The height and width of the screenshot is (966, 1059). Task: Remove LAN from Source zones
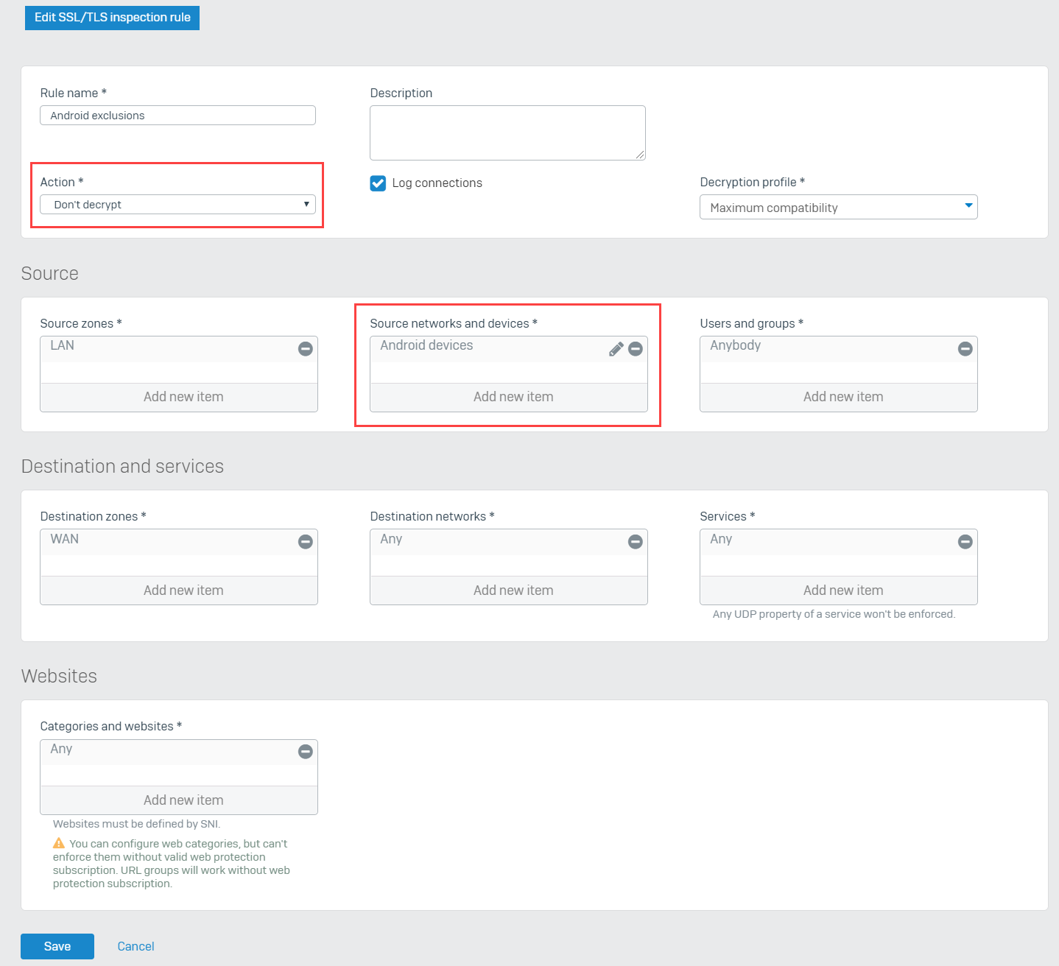(x=305, y=349)
